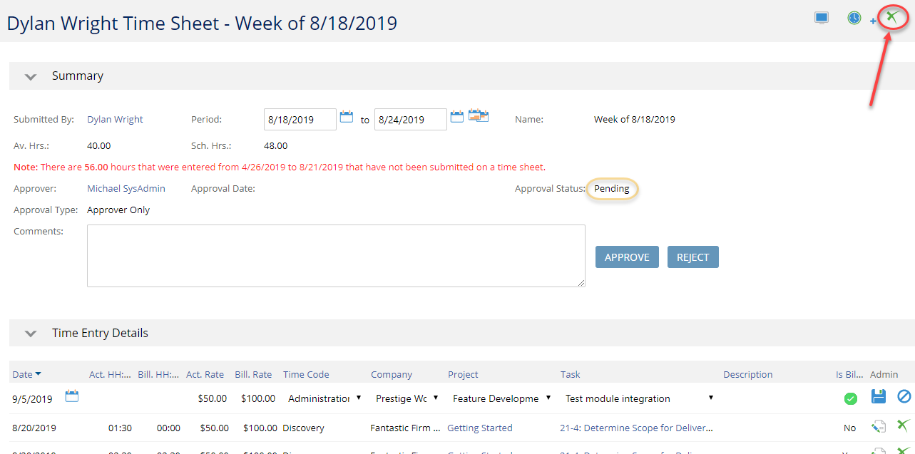This screenshot has height=454, width=915.
Task: Open the 21-4: Determine Scope task link
Action: pos(637,428)
